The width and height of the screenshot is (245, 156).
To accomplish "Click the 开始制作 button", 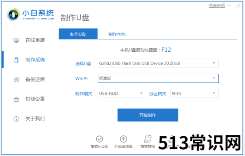I will tap(148, 115).
